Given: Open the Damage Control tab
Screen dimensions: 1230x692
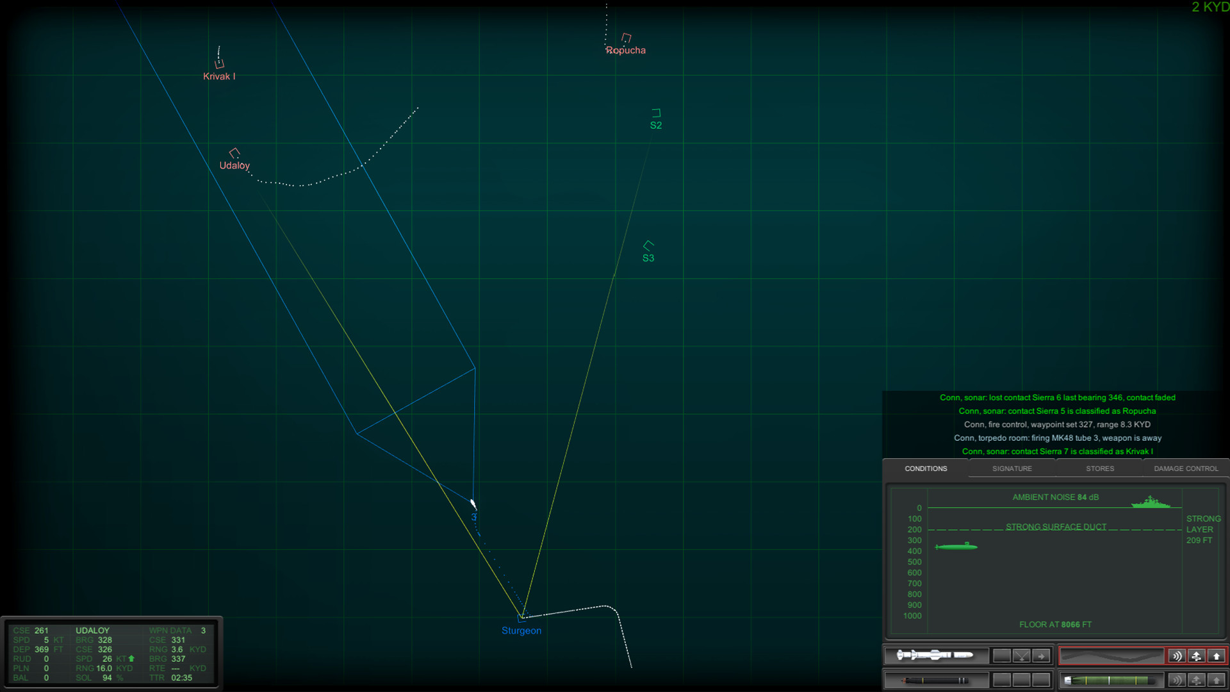Looking at the screenshot, I should click(x=1186, y=468).
